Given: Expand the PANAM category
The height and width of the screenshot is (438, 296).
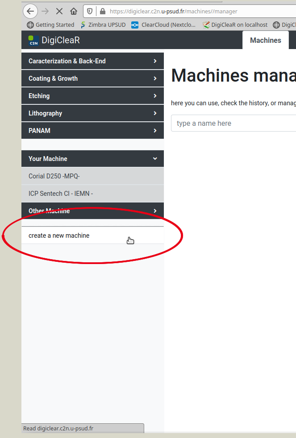Looking at the screenshot, I should point(92,131).
